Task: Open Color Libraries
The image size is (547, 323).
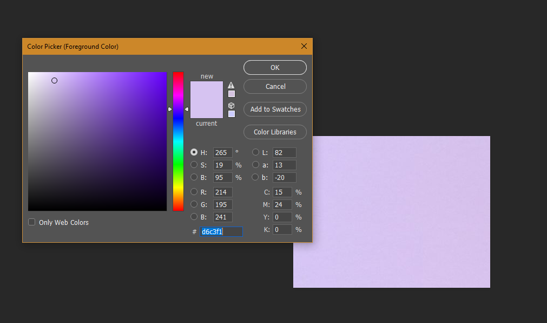Action: tap(275, 132)
